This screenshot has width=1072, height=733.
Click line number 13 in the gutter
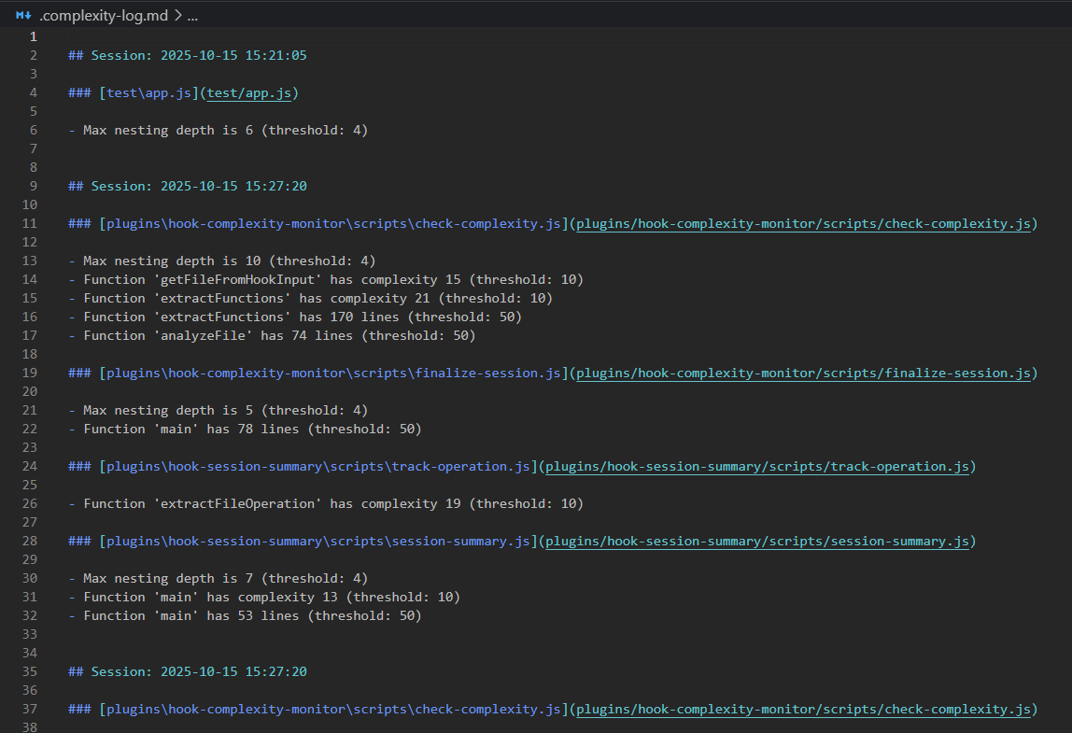29,261
